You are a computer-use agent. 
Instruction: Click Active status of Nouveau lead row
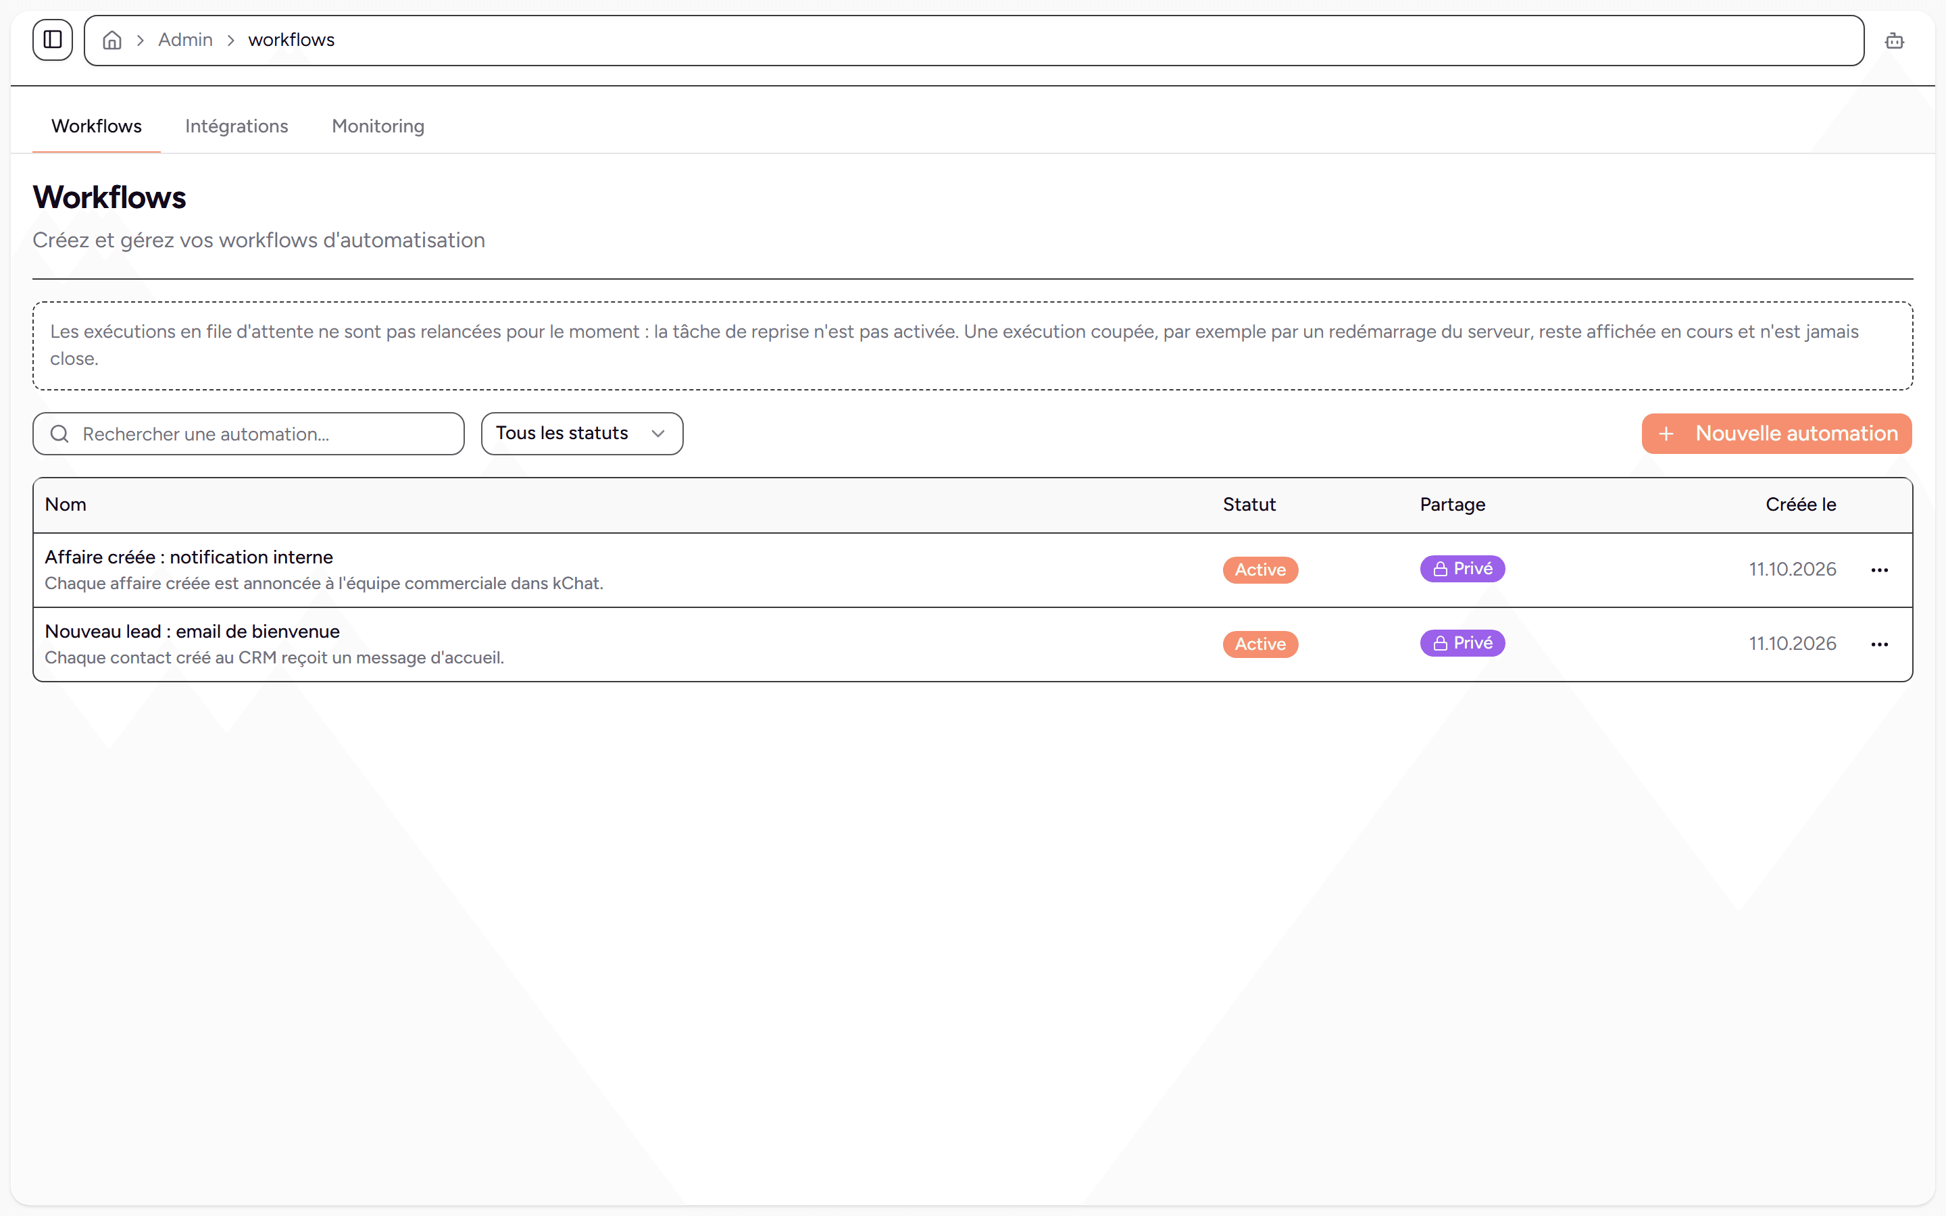(1260, 644)
